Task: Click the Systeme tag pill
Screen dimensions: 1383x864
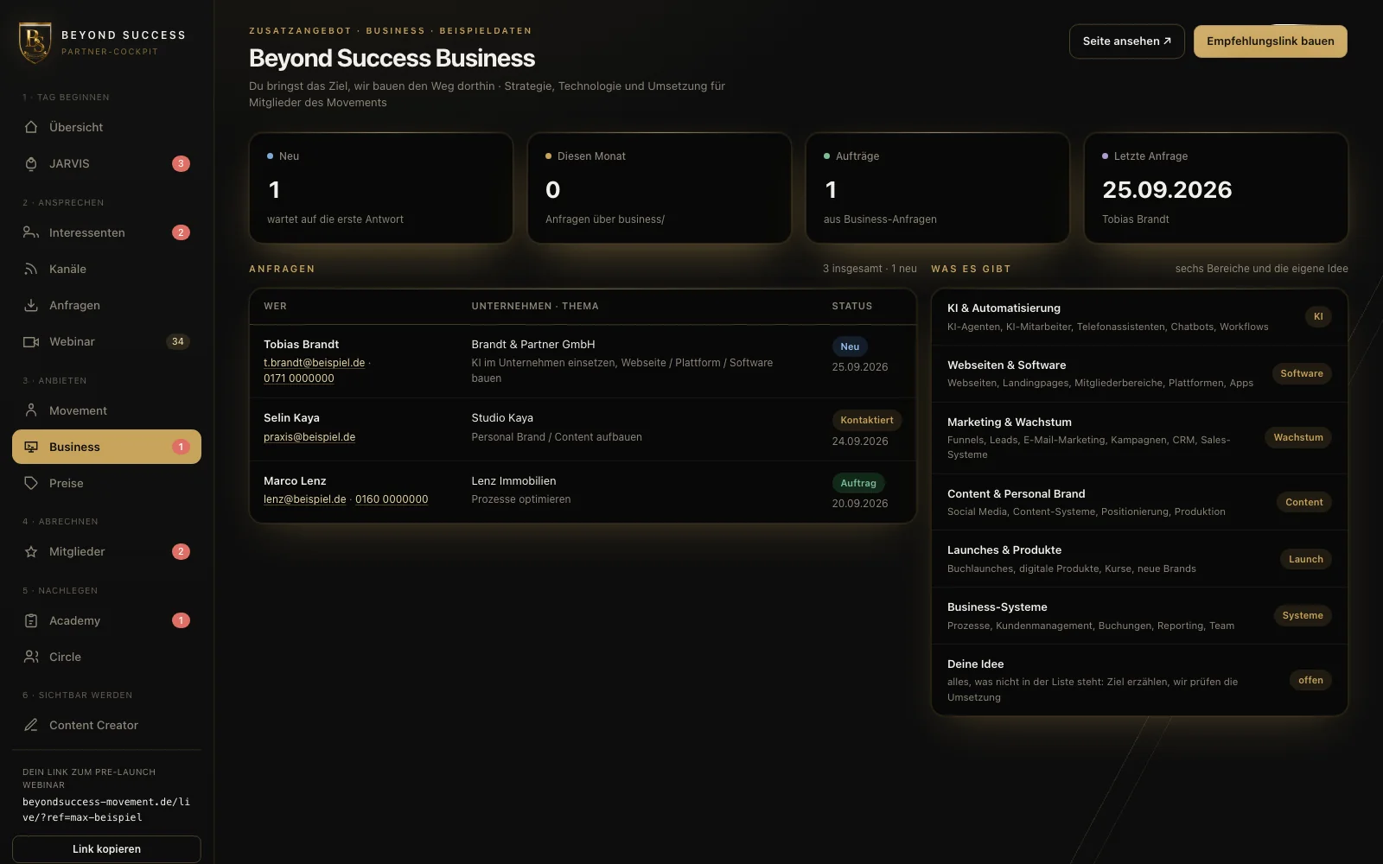Action: click(1303, 615)
